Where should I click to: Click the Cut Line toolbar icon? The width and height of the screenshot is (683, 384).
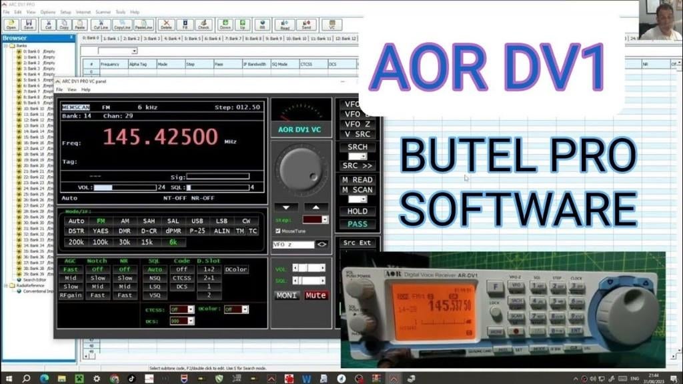tap(101, 25)
